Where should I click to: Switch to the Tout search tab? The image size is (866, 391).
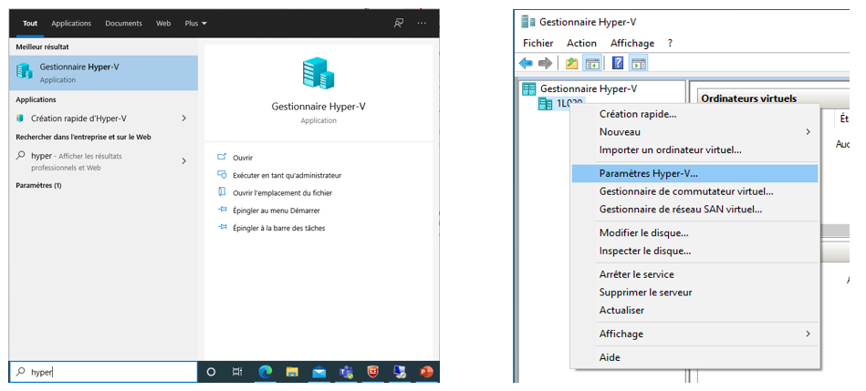30,23
